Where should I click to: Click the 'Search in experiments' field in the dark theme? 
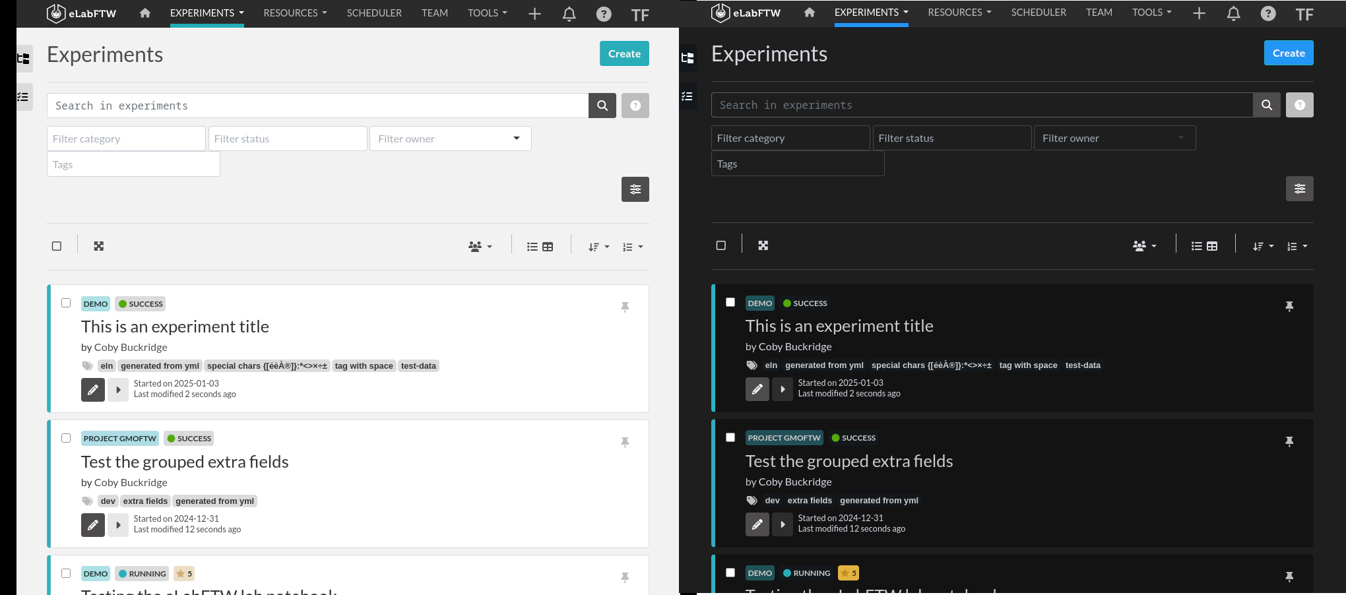[x=981, y=105]
